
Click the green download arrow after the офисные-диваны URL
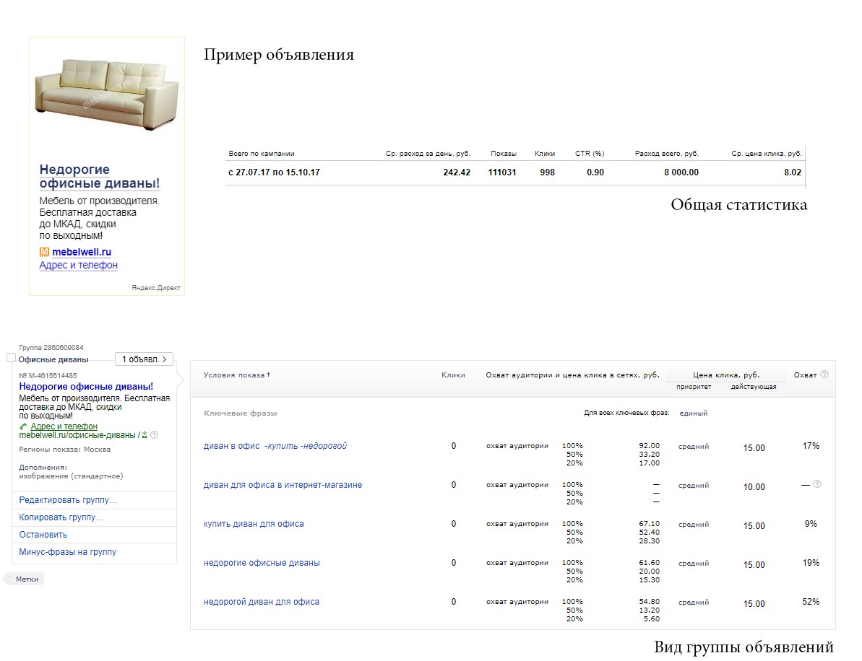145,435
